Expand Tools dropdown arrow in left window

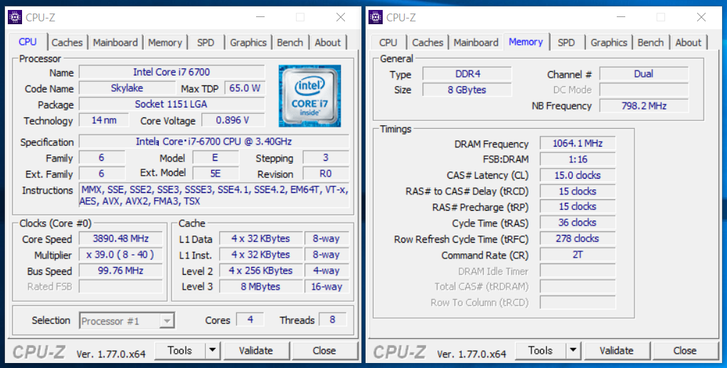coord(213,350)
